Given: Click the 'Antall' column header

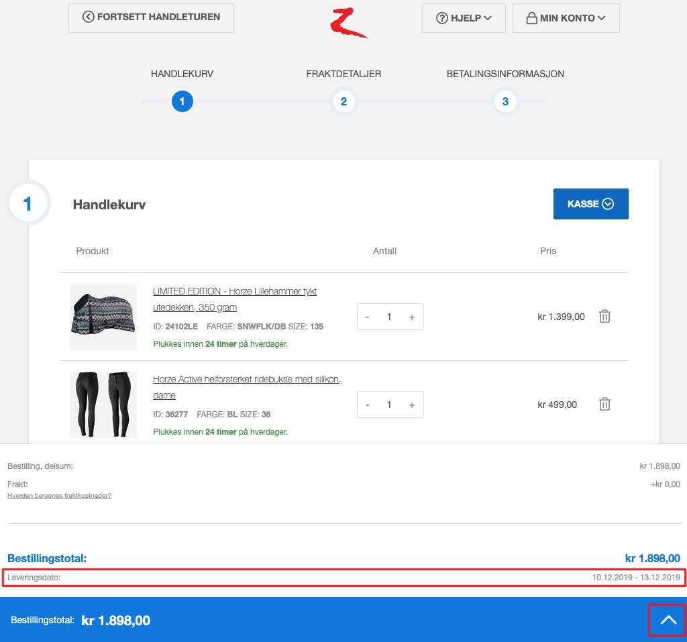Looking at the screenshot, I should click(384, 251).
